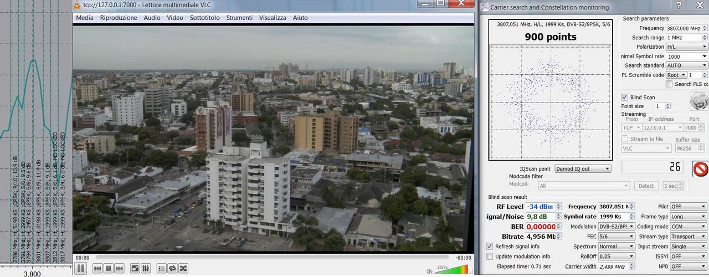Screen dimensions: 709x277
Task: Open the Stream type Transport dropdown
Action: point(689,237)
